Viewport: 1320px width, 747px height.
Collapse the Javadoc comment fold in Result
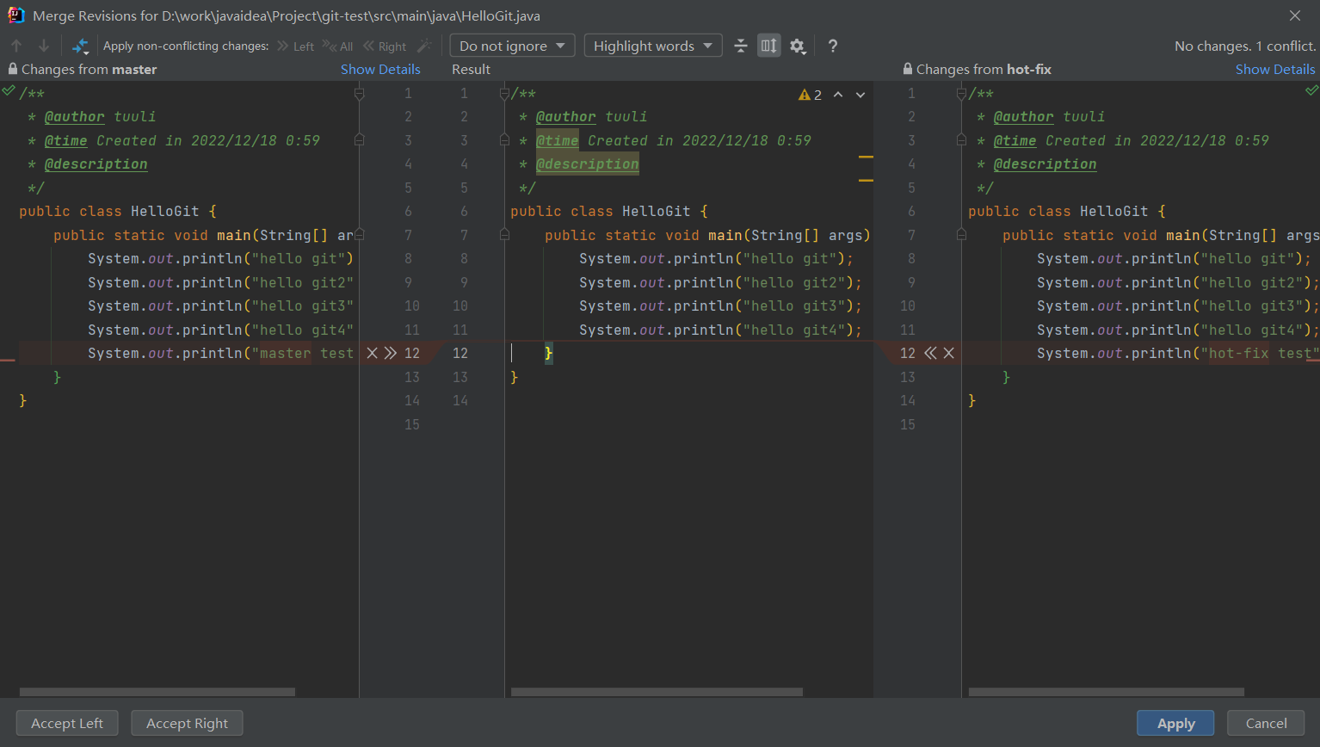(x=504, y=94)
